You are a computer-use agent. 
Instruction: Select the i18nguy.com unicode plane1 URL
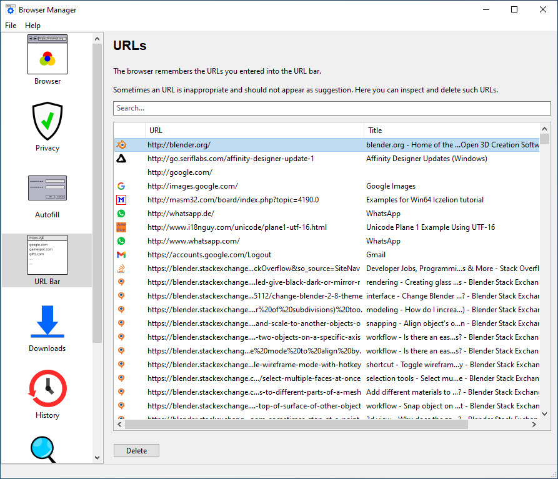[x=237, y=227]
